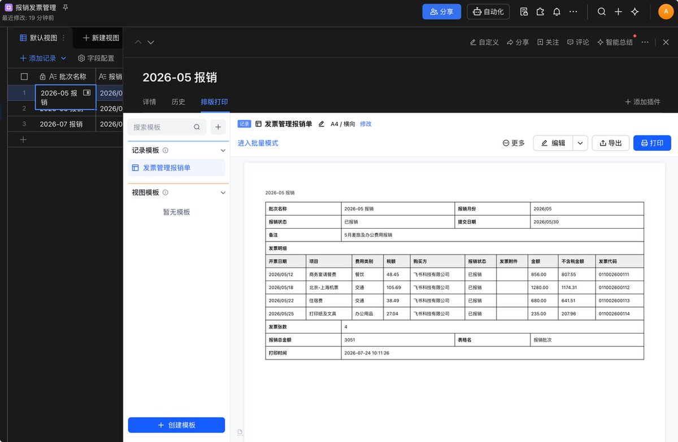Open the notifications bell icon
The height and width of the screenshot is (442, 678).
[557, 11]
